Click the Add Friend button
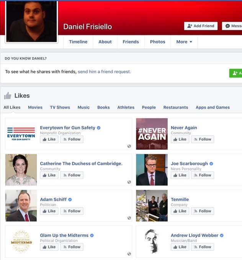This screenshot has width=242, height=260. tap(201, 26)
